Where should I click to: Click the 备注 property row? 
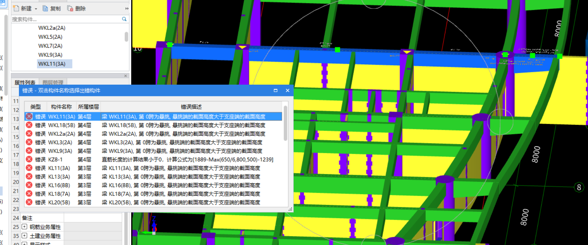pyautogui.click(x=67, y=218)
